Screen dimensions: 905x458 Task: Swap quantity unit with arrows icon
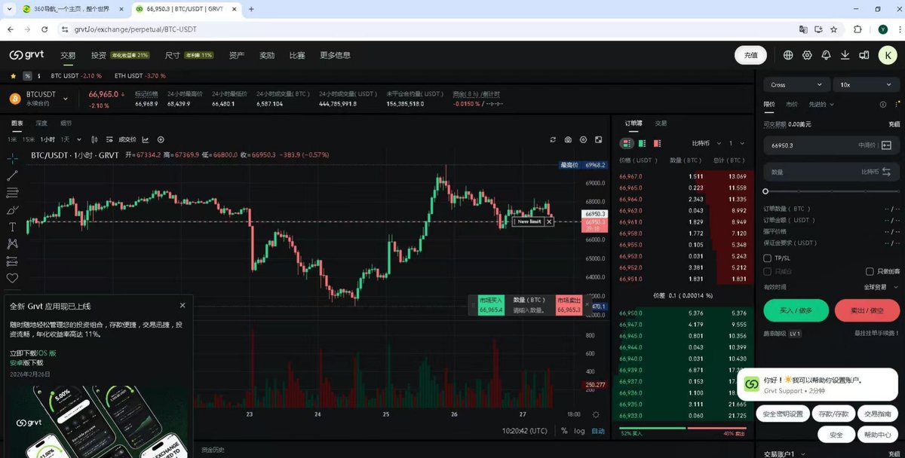(x=886, y=172)
